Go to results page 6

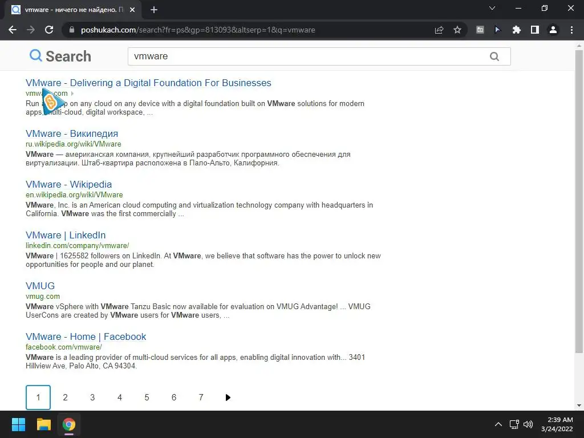click(x=174, y=398)
